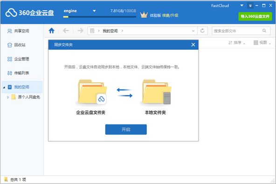The height and width of the screenshot is (184, 276).
Task: Click chevron before 我的空间 in path
Action: (x=98, y=31)
